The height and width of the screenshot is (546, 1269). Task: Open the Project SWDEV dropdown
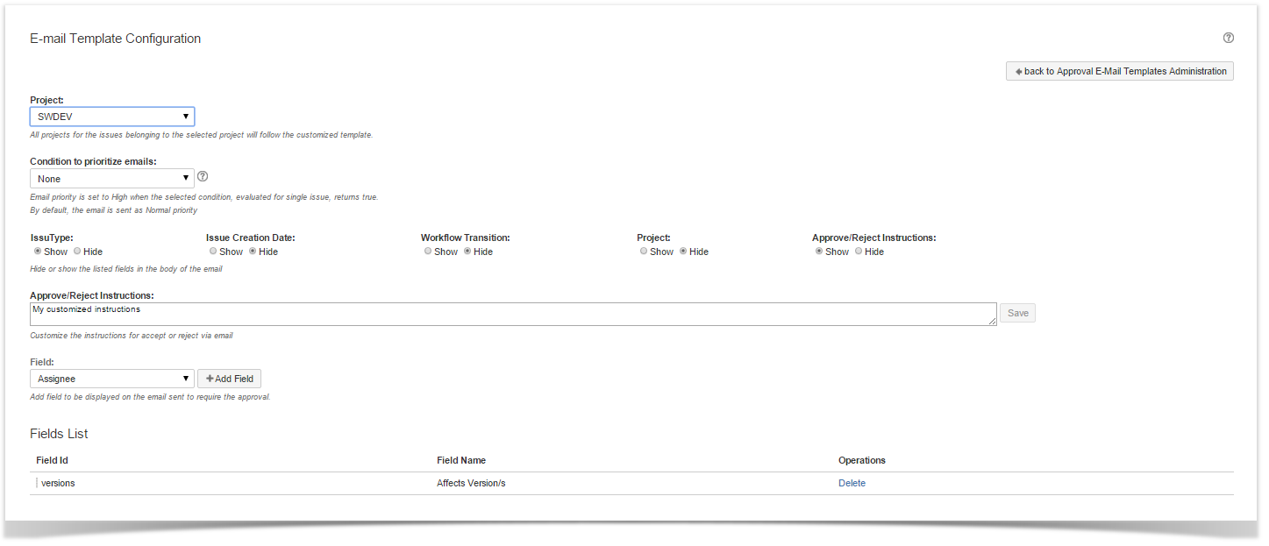click(x=112, y=117)
